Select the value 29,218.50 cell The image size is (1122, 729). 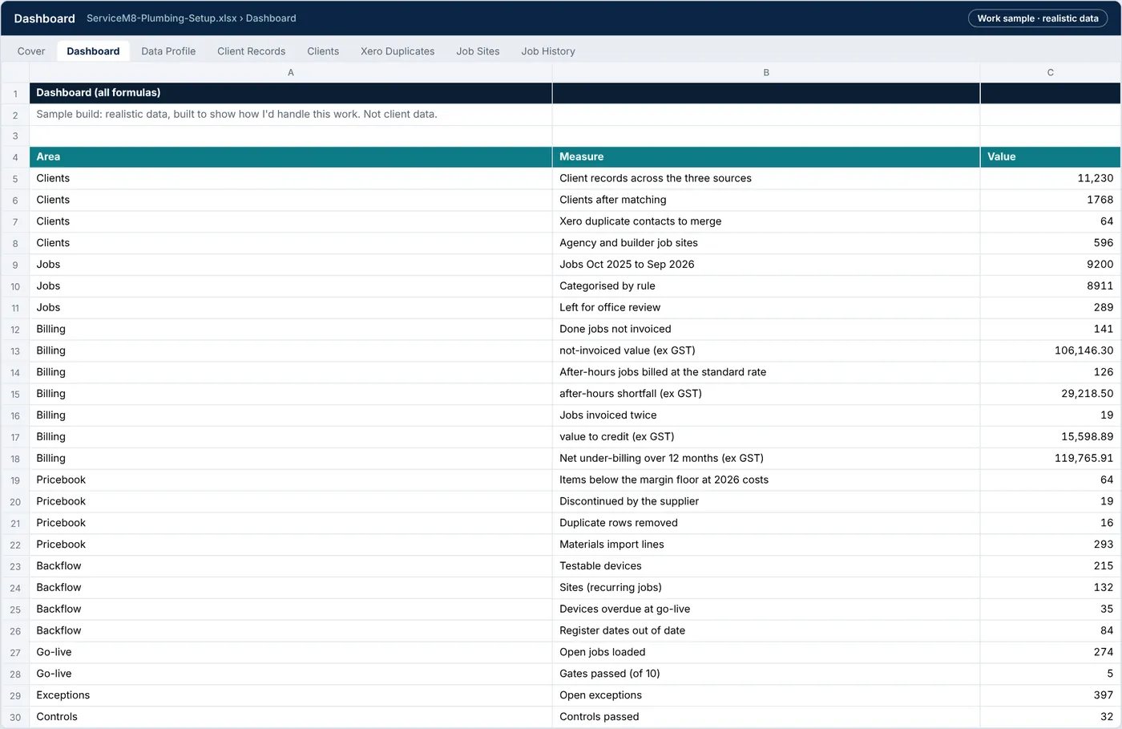[x=1050, y=394]
